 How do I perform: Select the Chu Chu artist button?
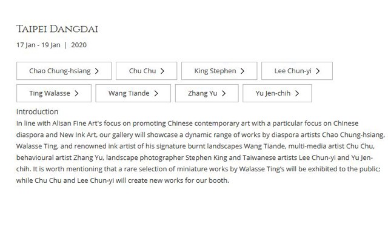[147, 71]
